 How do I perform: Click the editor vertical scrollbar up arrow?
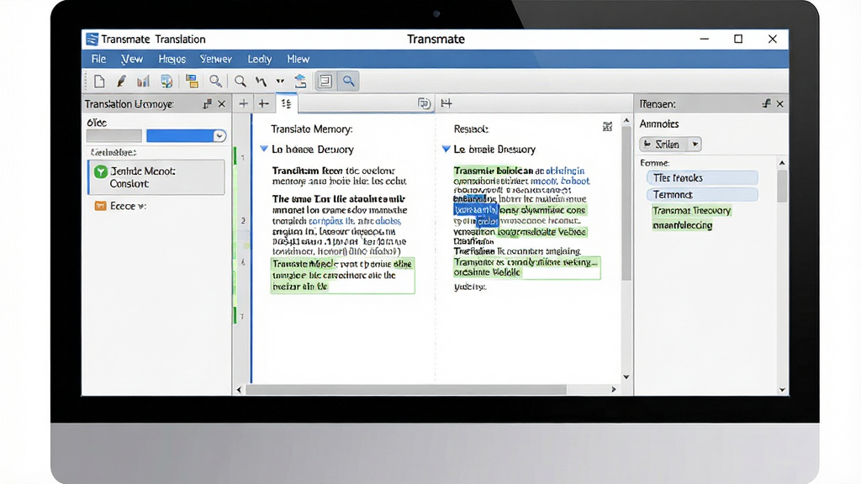(x=626, y=120)
